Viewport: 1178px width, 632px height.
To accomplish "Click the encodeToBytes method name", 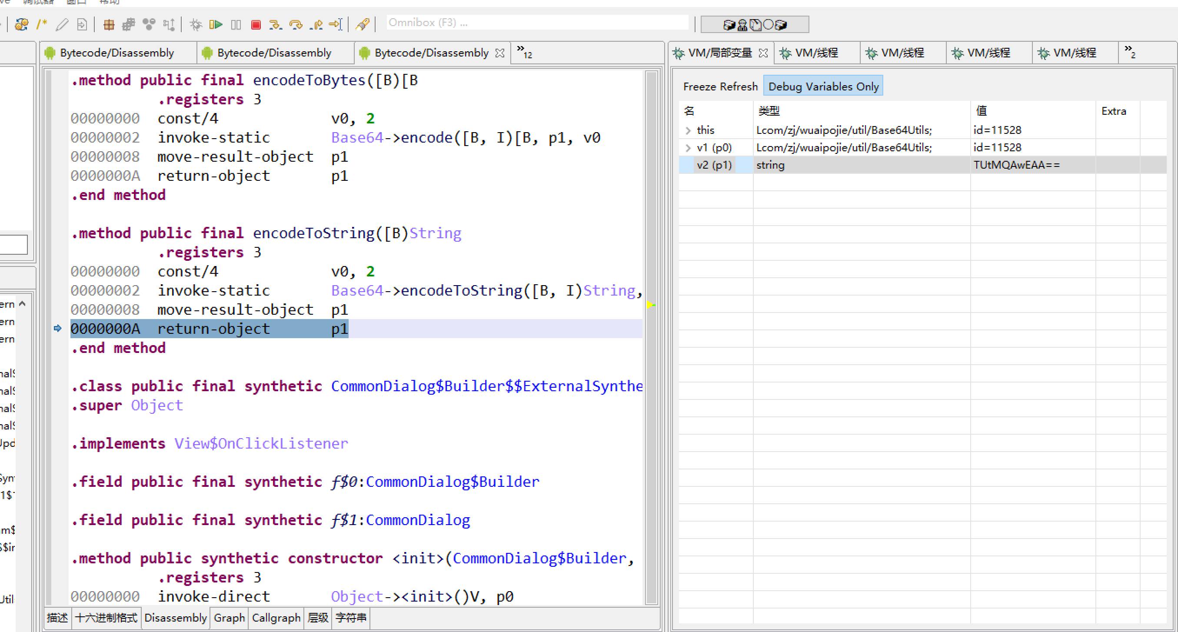I will tap(309, 80).
